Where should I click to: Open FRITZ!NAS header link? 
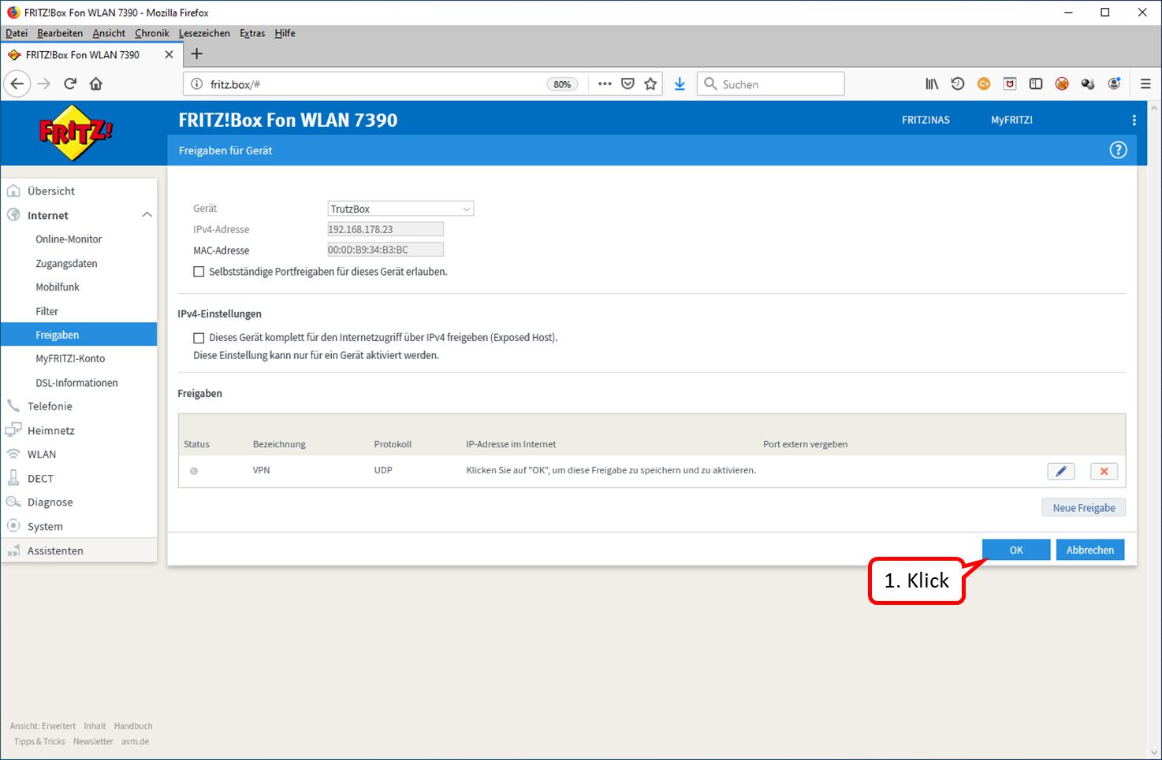[x=926, y=120]
